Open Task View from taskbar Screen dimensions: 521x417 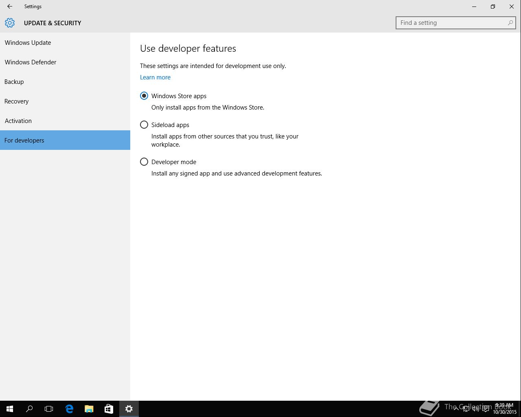49,409
